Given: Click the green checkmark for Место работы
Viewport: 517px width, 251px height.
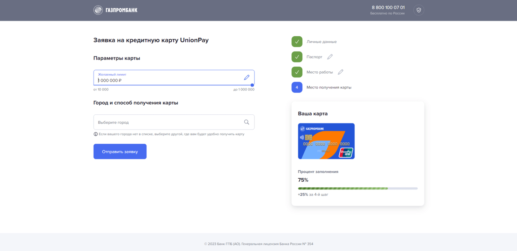Looking at the screenshot, I should pyautogui.click(x=297, y=72).
